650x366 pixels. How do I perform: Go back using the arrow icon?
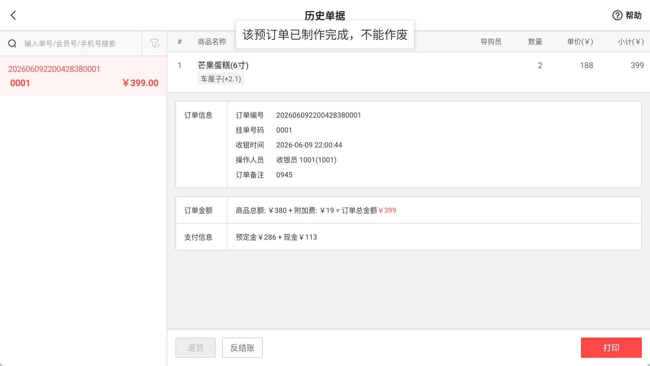(13, 15)
